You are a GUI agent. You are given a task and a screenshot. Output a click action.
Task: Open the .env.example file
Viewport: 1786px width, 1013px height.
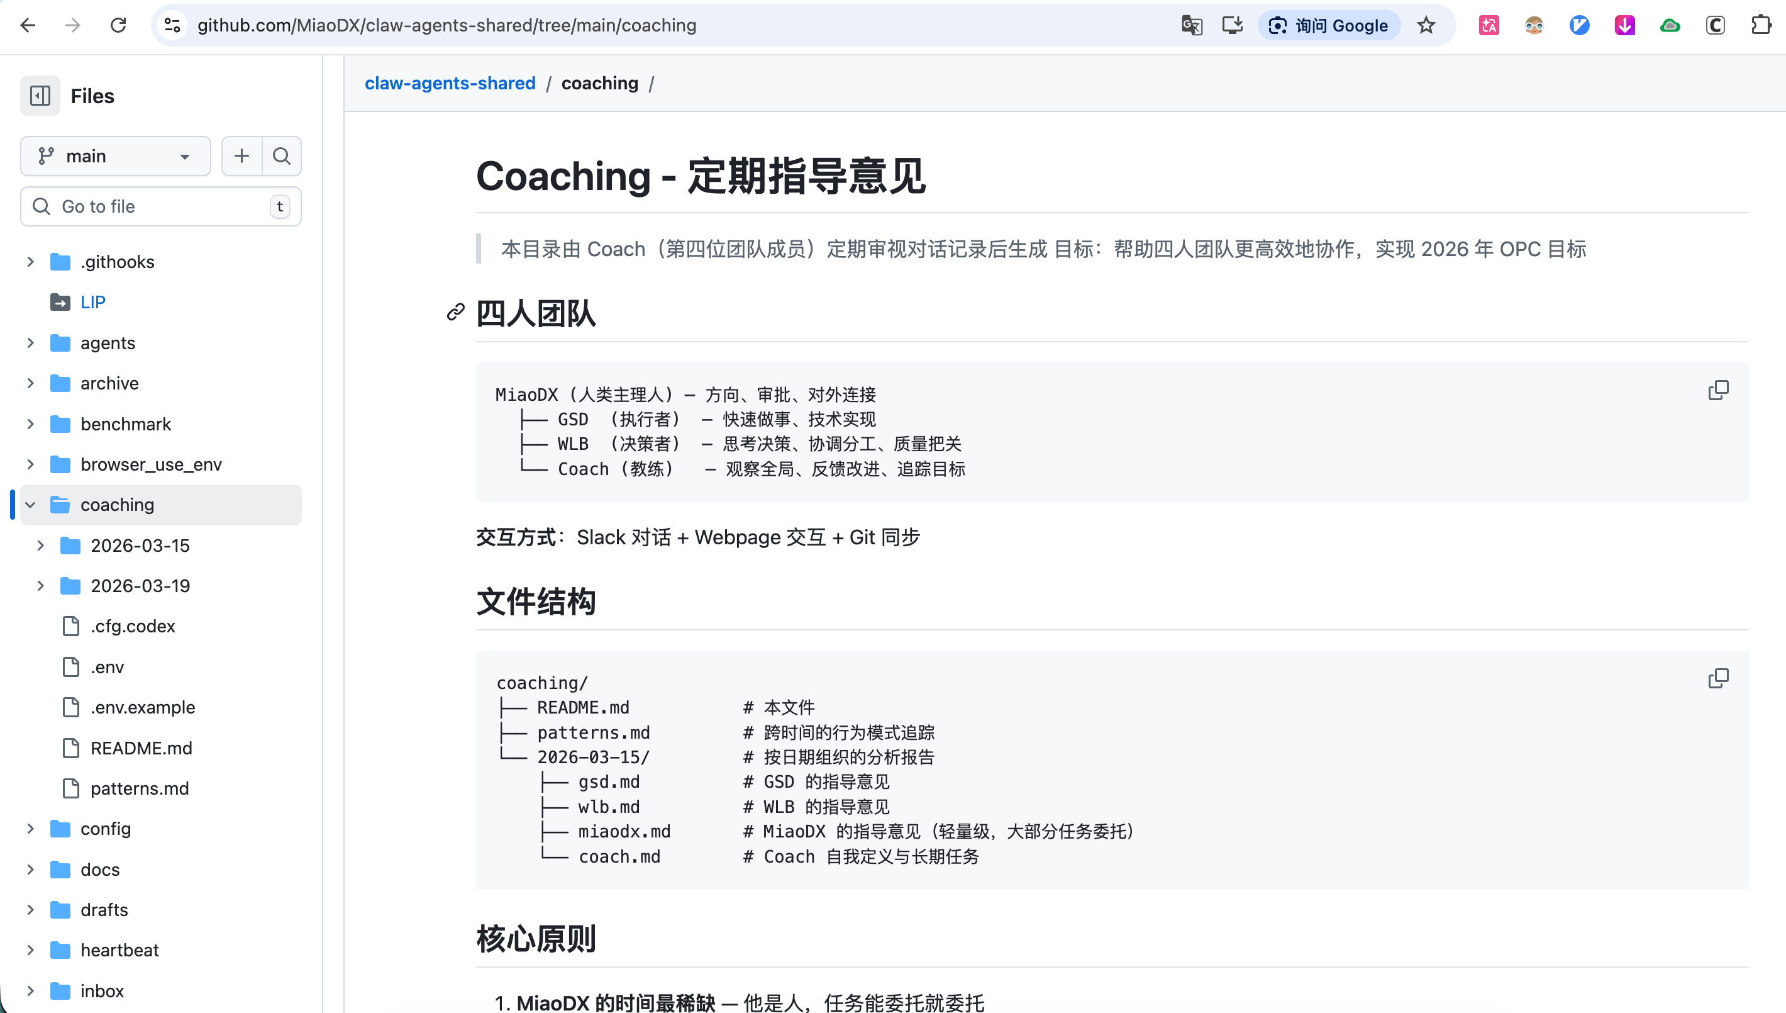(143, 708)
